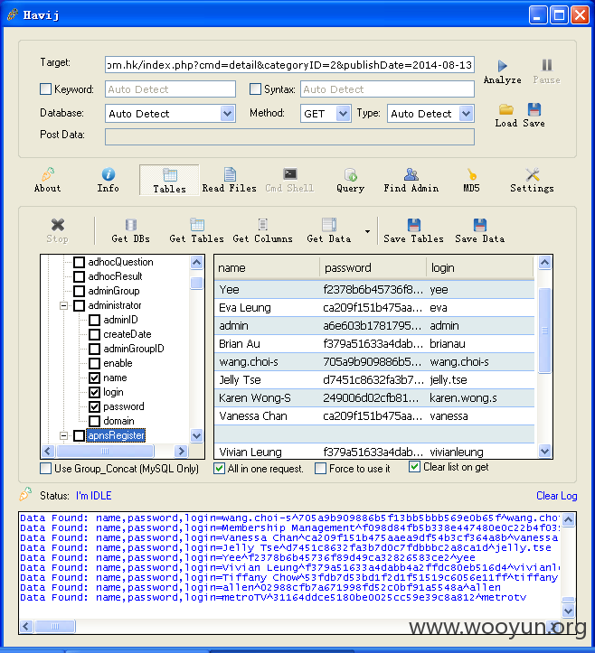Open the Query section
This screenshot has width=595, height=653.
tap(350, 180)
